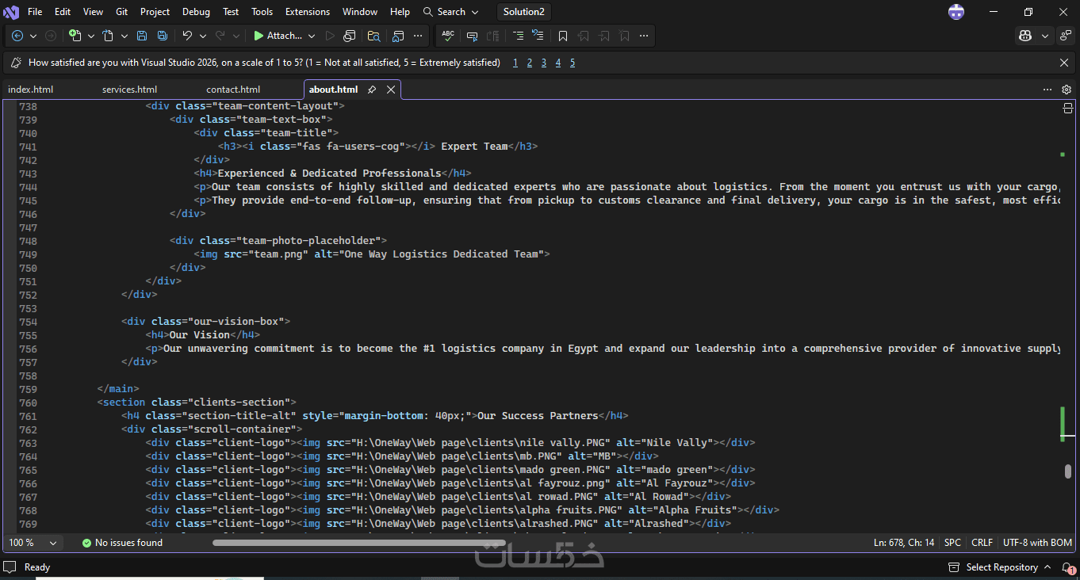The width and height of the screenshot is (1080, 580).
Task: Click the Save All icon
Action: [x=162, y=36]
